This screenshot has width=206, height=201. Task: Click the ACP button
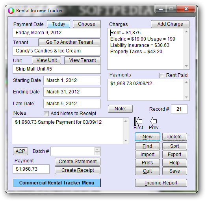pos(20,151)
